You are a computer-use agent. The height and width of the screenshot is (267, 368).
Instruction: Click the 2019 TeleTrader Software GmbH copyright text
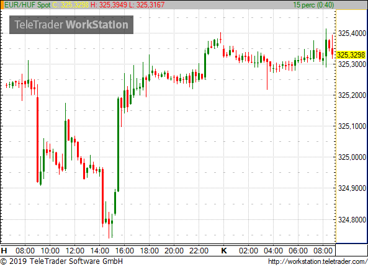(61, 261)
